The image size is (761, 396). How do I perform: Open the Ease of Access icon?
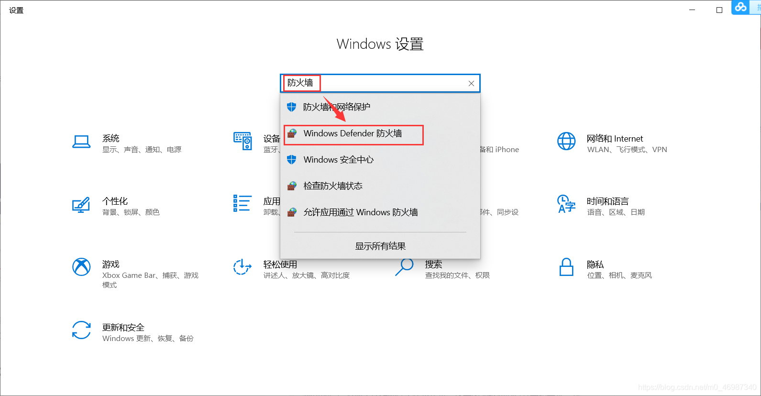click(x=243, y=267)
